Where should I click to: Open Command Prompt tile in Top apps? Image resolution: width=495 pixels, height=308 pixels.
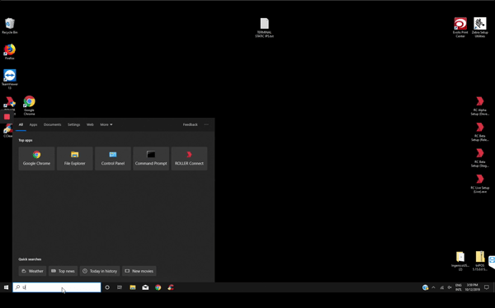click(x=151, y=158)
